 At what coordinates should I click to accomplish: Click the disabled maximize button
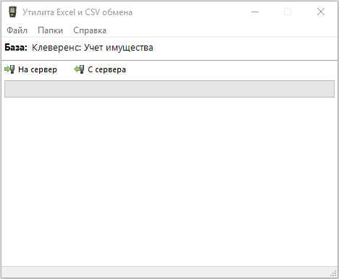(x=288, y=12)
